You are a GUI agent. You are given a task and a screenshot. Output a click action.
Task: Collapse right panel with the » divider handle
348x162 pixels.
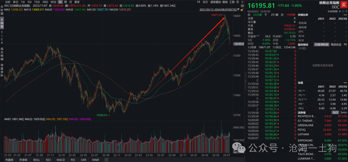[x=246, y=81]
